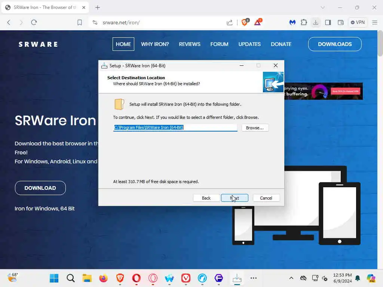Open a new browser tab
The image size is (383, 287).
pos(98,7)
